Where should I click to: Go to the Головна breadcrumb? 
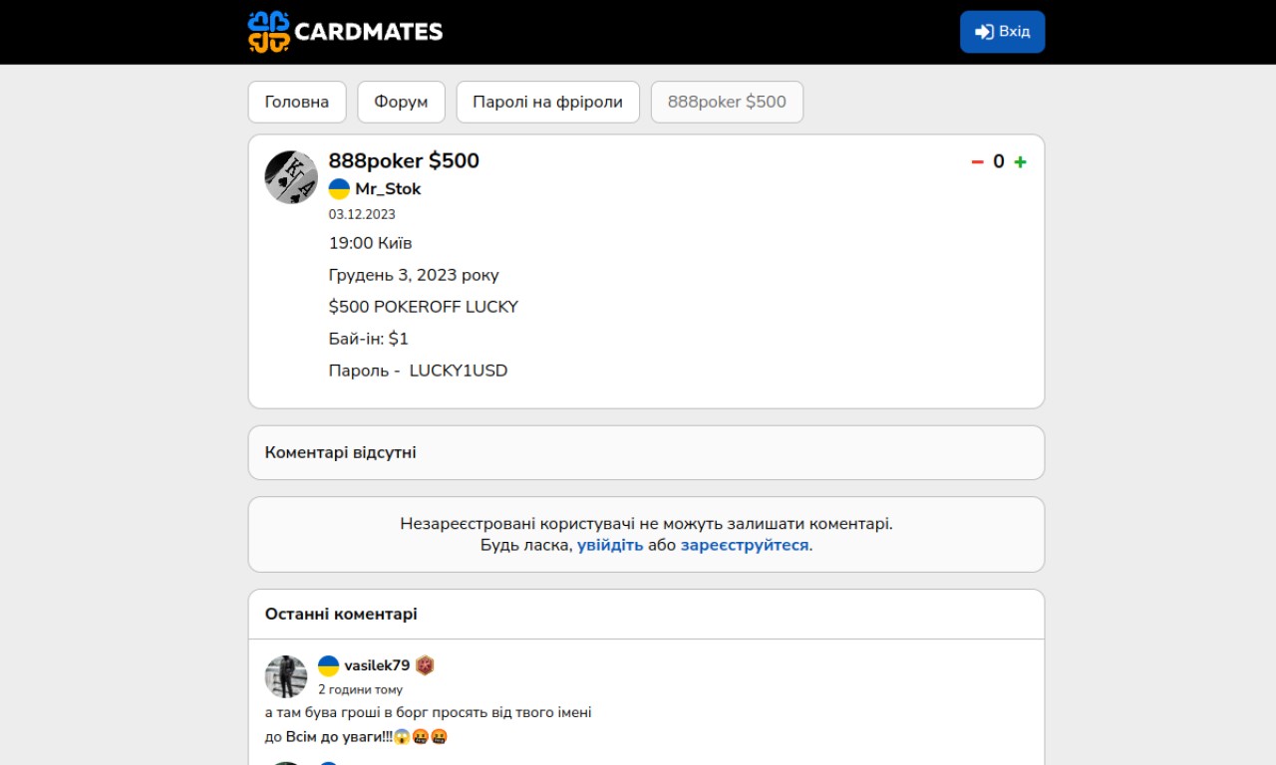(297, 102)
